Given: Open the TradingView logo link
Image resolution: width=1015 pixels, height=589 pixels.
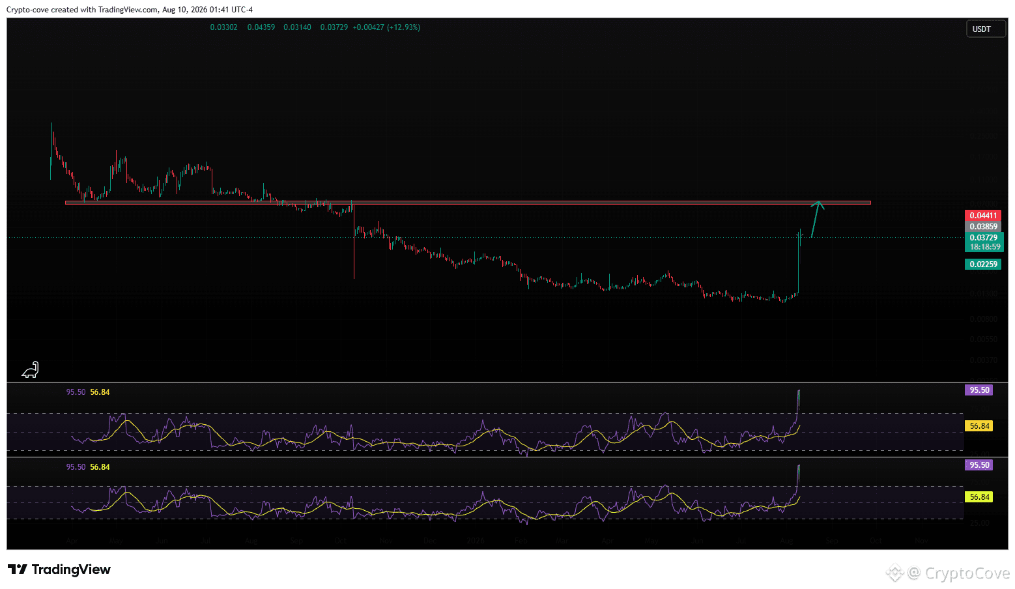Looking at the screenshot, I should [59, 569].
